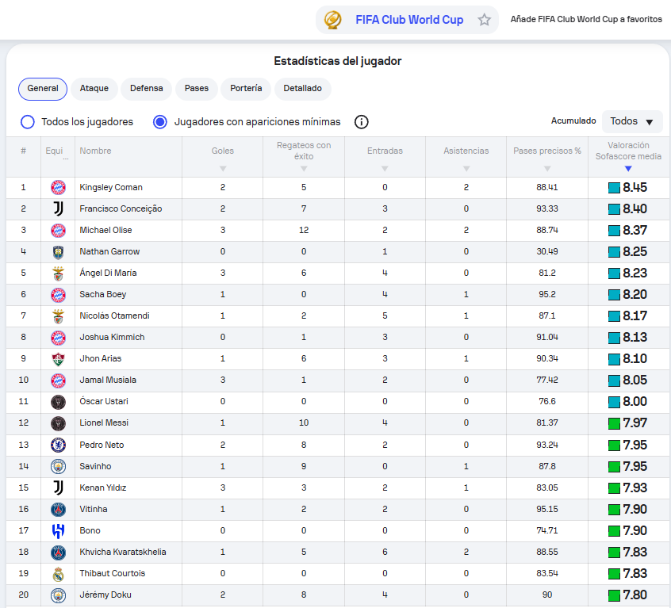Sort by Regateos con éxito arrow

tap(304, 169)
